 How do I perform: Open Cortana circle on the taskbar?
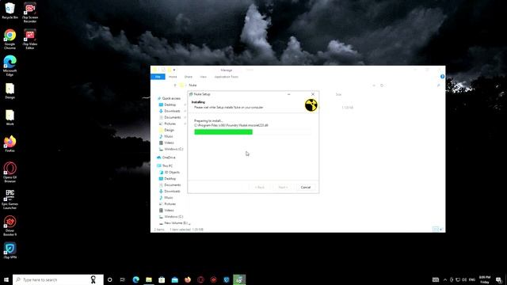pyautogui.click(x=109, y=279)
